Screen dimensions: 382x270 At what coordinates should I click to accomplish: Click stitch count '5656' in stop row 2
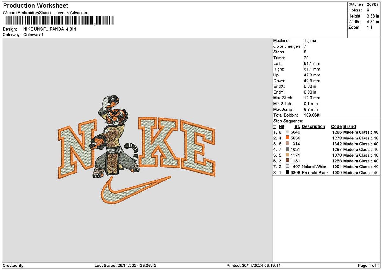point(295,138)
